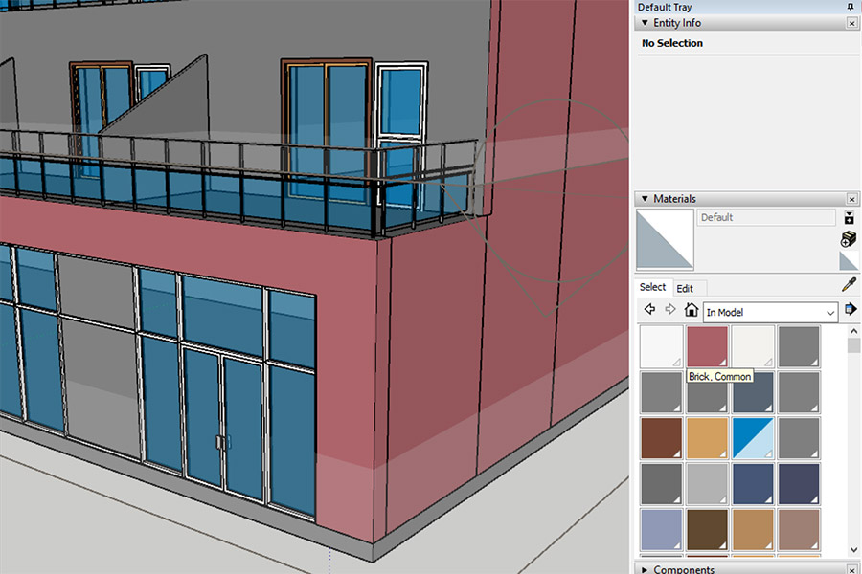Select the Brick, Common red material swatch
The height and width of the screenshot is (574, 862).
point(707,346)
